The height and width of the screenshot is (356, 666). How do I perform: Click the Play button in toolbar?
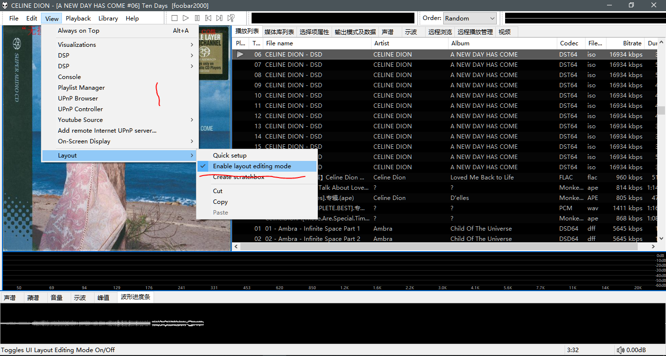tap(186, 18)
